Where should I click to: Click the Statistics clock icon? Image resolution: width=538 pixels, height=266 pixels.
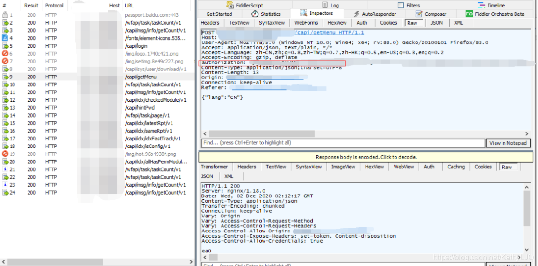[x=255, y=14]
